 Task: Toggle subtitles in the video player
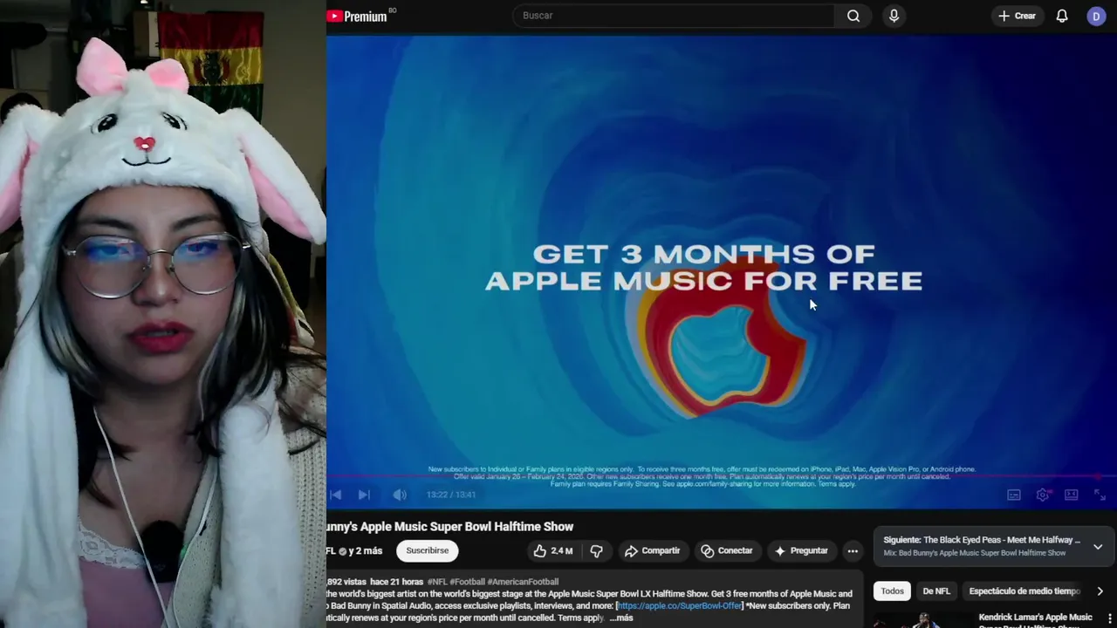point(1014,495)
